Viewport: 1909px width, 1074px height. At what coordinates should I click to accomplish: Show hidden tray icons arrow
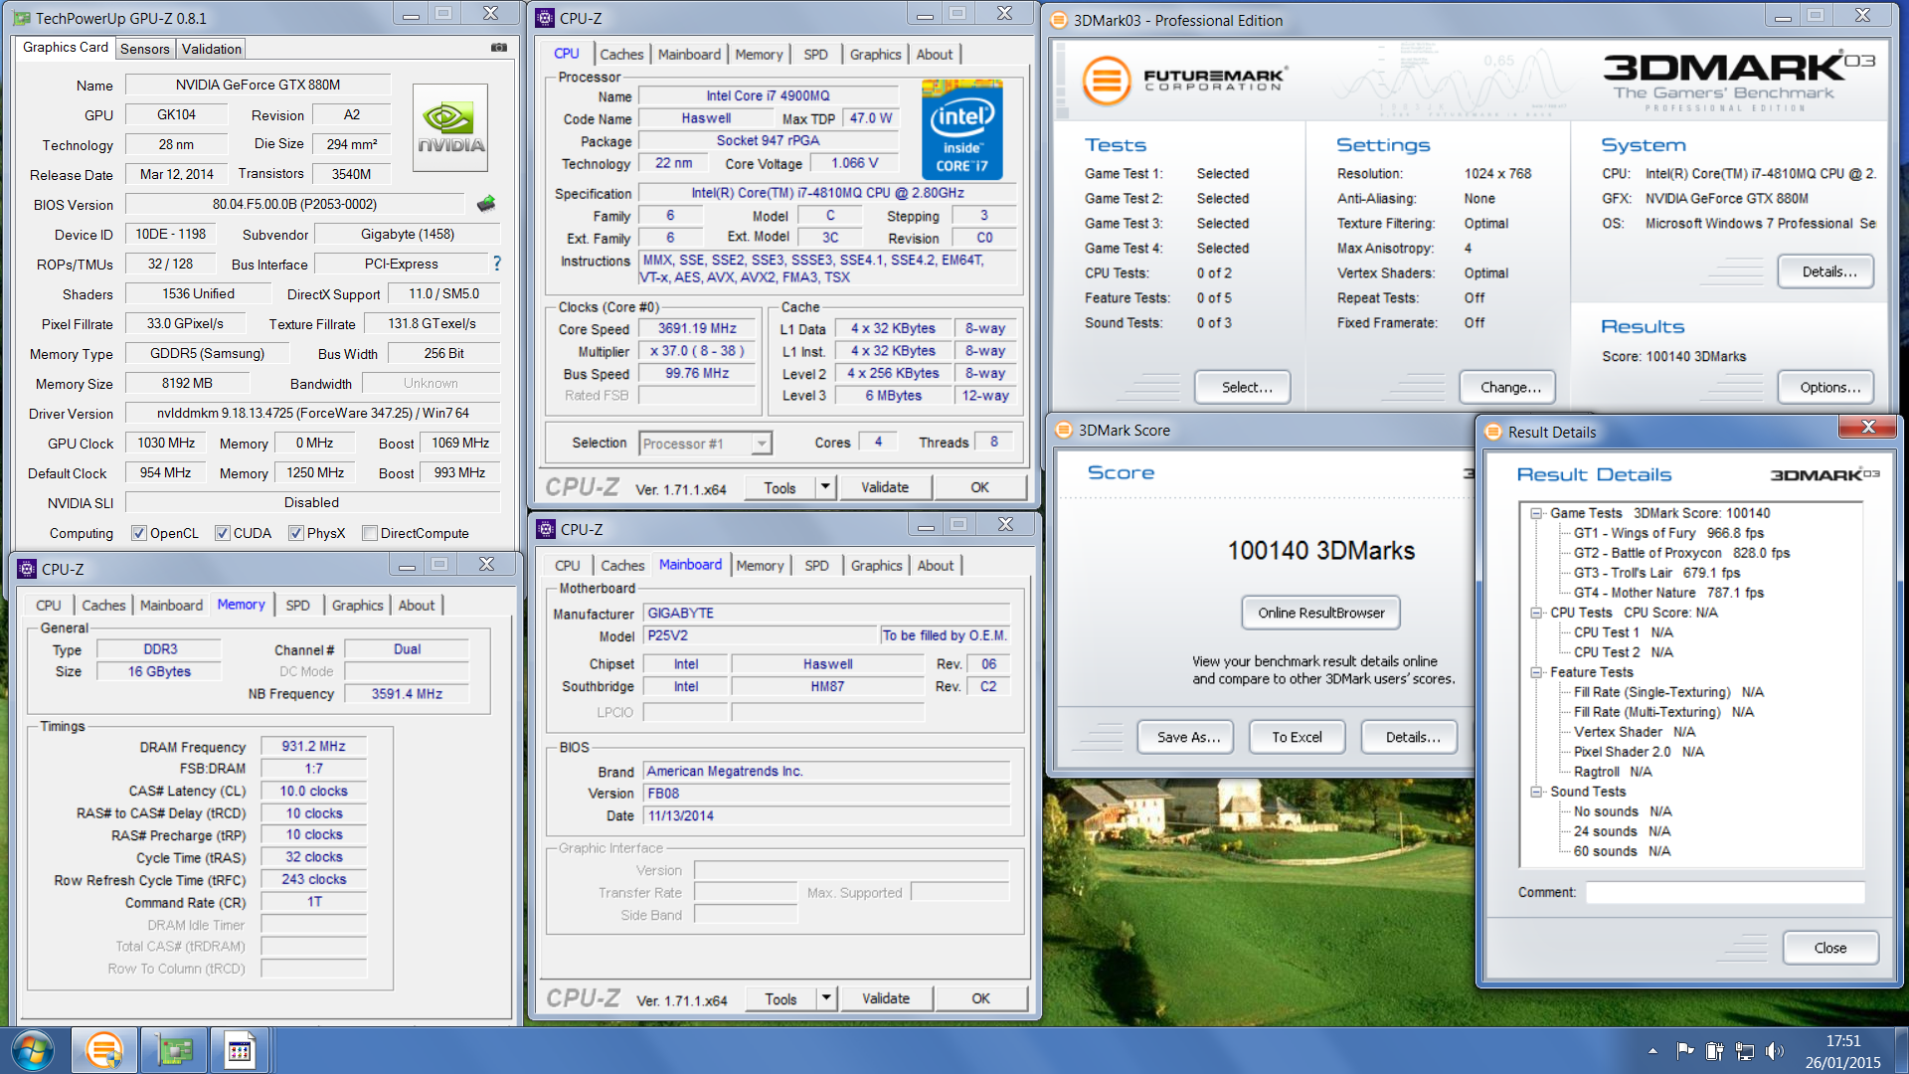point(1652,1050)
